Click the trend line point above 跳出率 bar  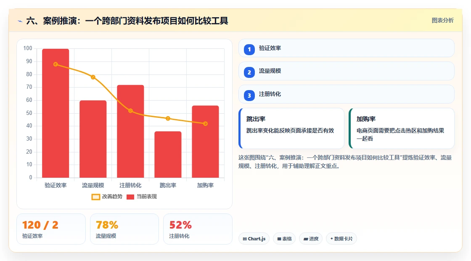168,118
